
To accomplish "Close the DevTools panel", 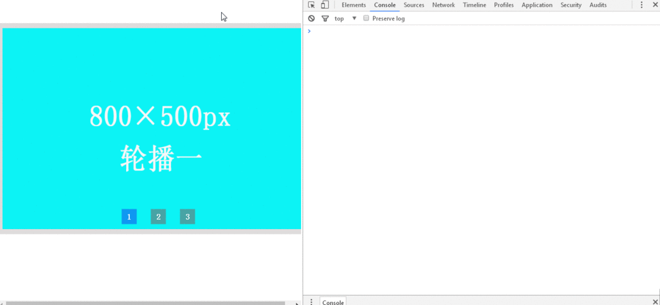I will [655, 5].
